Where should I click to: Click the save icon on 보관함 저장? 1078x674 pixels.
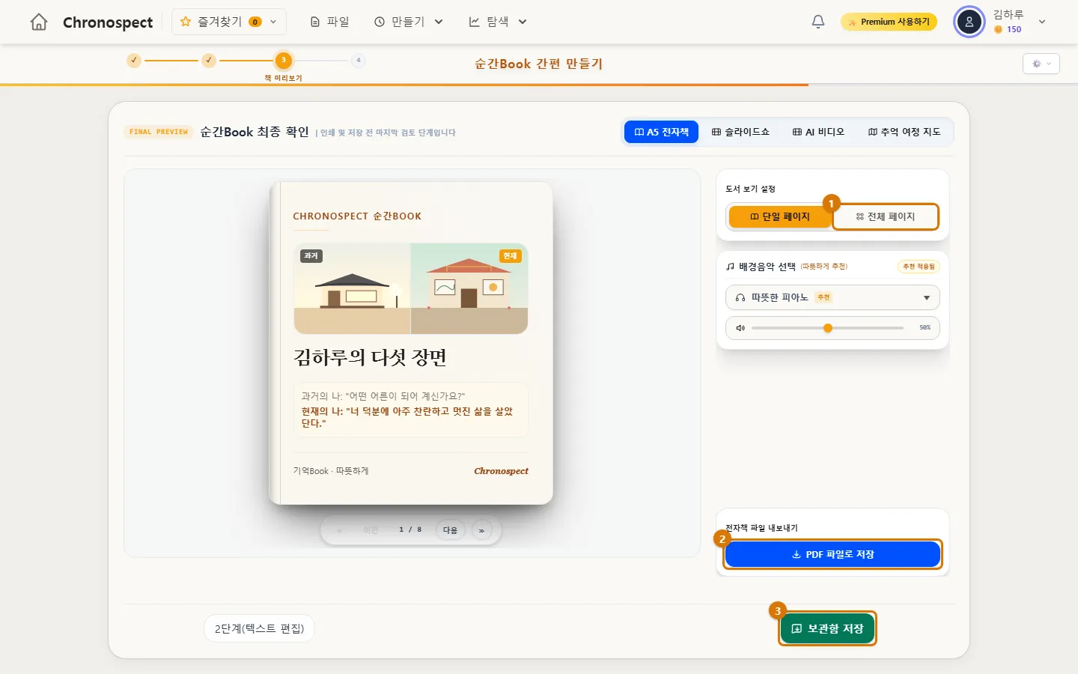tap(797, 629)
